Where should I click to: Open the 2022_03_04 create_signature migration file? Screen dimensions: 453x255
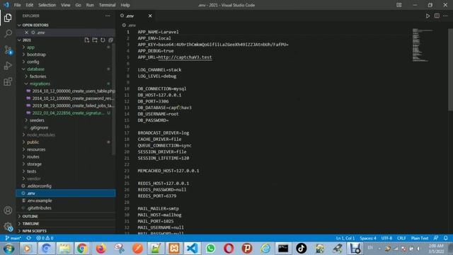pos(66,113)
